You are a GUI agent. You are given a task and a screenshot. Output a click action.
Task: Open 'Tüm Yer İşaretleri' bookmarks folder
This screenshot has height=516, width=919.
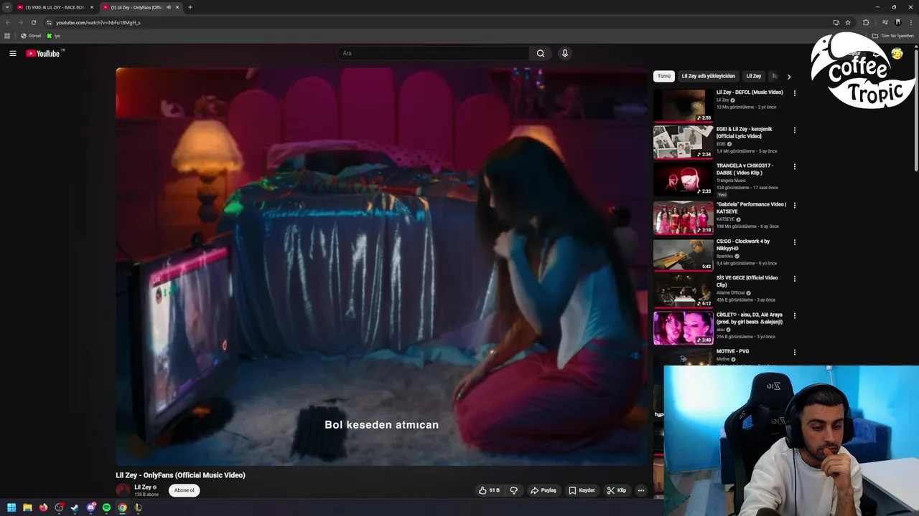coord(893,36)
